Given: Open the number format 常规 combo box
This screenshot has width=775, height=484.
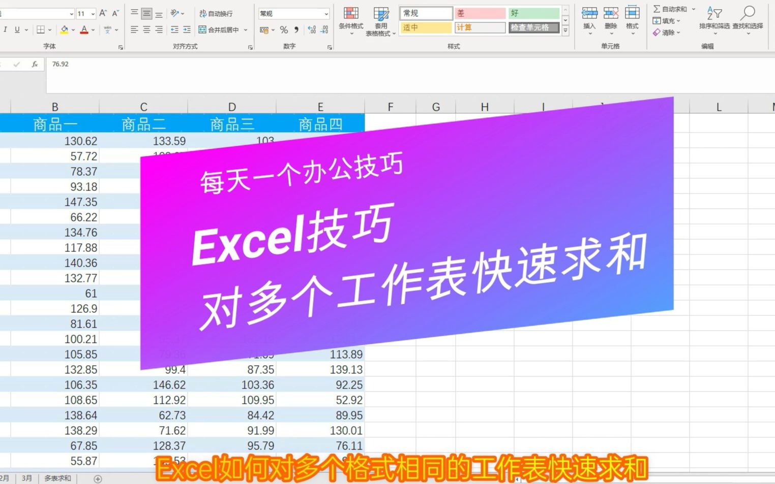Looking at the screenshot, I should point(294,14).
